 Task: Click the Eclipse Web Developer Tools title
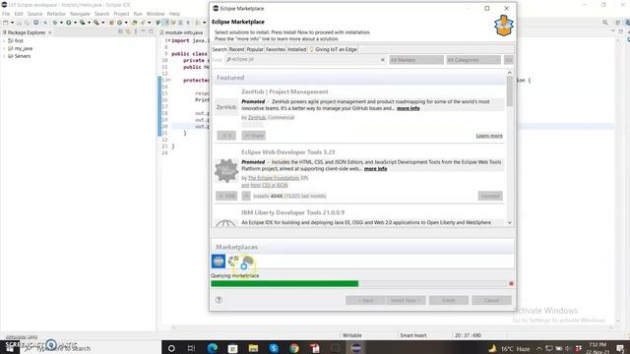pos(287,152)
